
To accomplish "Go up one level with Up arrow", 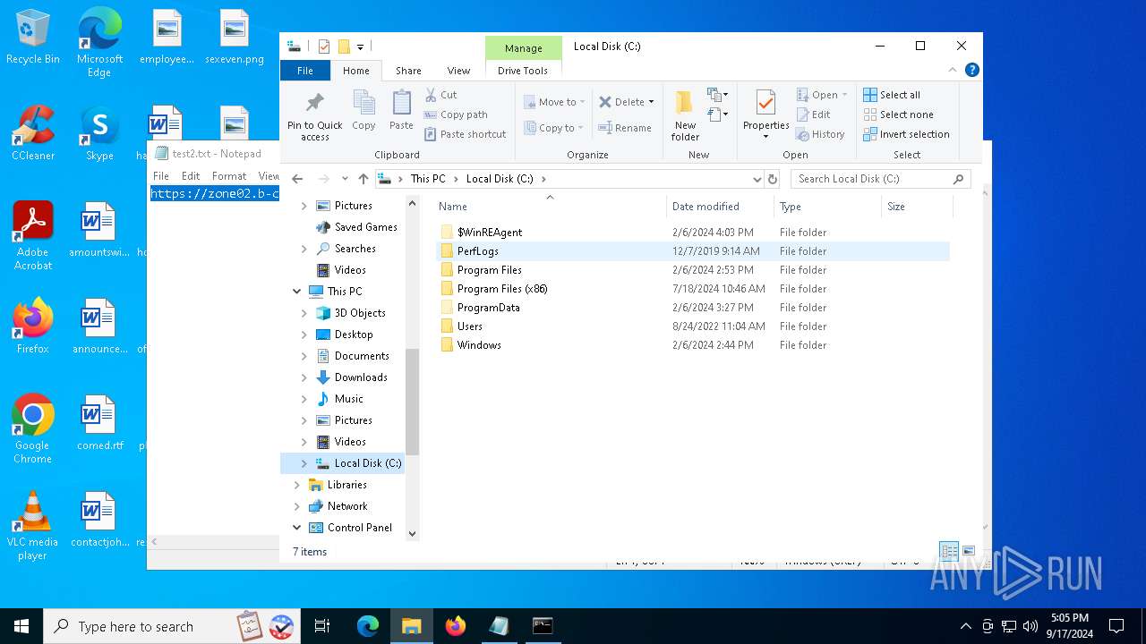I will [363, 179].
